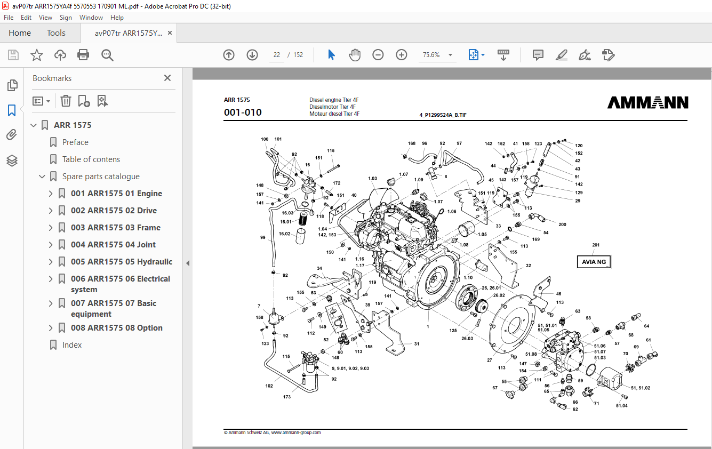Click the scrolling mode keyboard icon
The width and height of the screenshot is (712, 449).
pyautogui.click(x=503, y=55)
